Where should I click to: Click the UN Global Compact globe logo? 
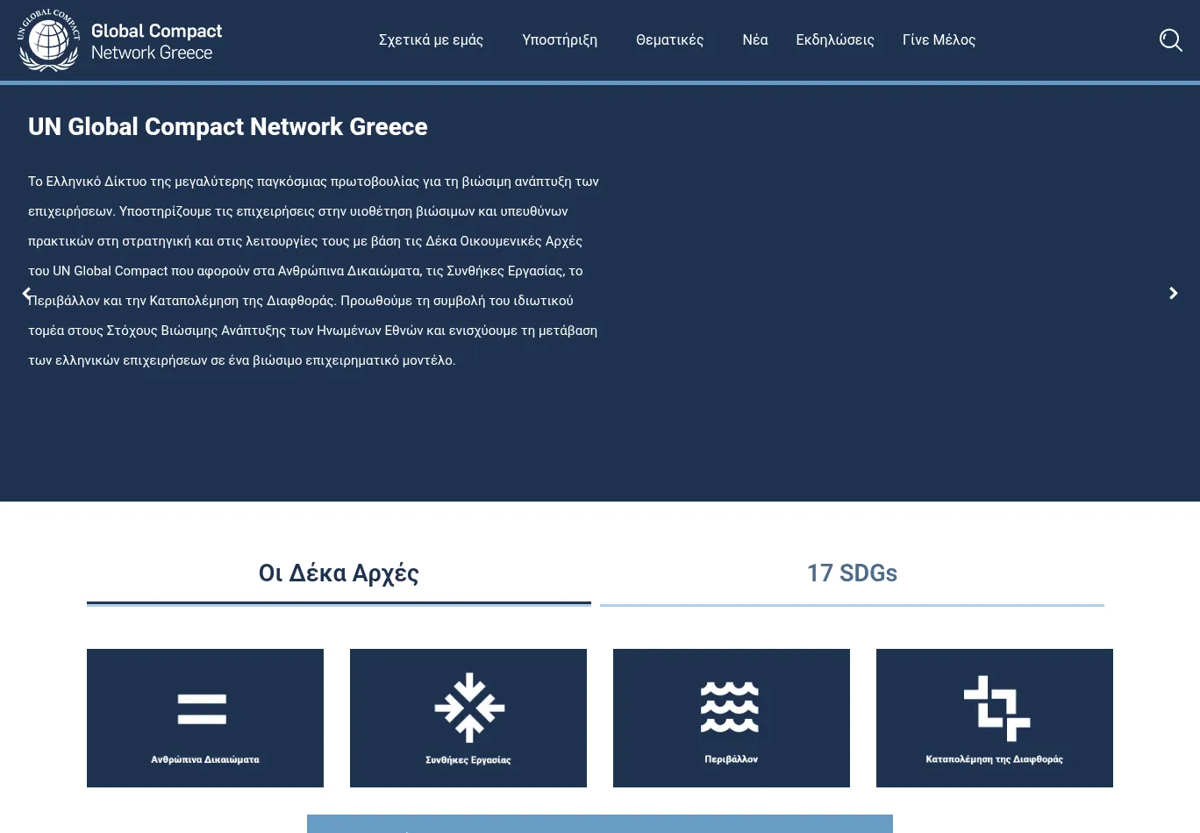pyautogui.click(x=48, y=39)
